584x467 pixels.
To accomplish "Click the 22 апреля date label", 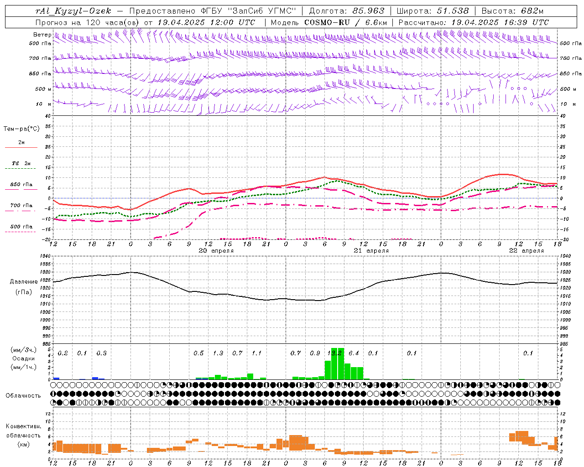I will (x=526, y=251).
